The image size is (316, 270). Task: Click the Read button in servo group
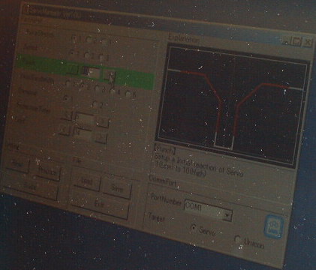[x=17, y=163]
